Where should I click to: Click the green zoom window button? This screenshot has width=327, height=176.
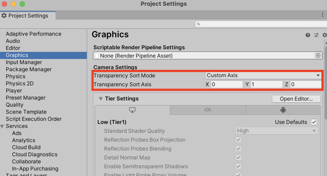[22, 4]
